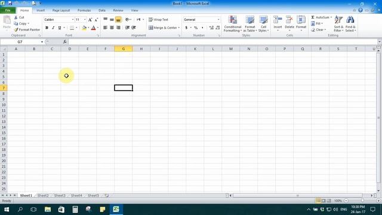Open Conditional Formatting menu
Viewport: 382px width, 215px height.
233,24
